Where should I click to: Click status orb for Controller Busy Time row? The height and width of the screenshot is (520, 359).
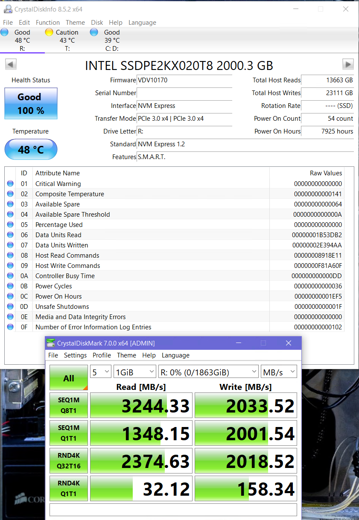(x=10, y=276)
